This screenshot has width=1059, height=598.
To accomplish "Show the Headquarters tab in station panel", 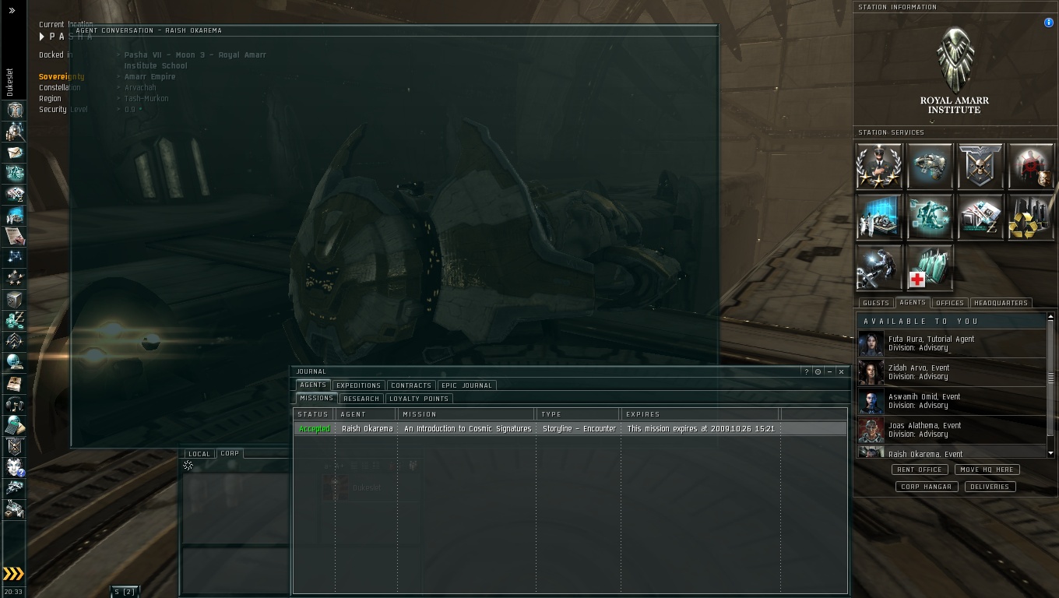I will point(1001,303).
